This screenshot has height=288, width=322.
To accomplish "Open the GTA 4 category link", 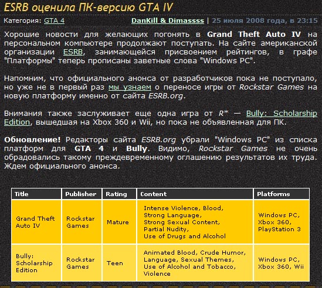I will click(x=54, y=20).
